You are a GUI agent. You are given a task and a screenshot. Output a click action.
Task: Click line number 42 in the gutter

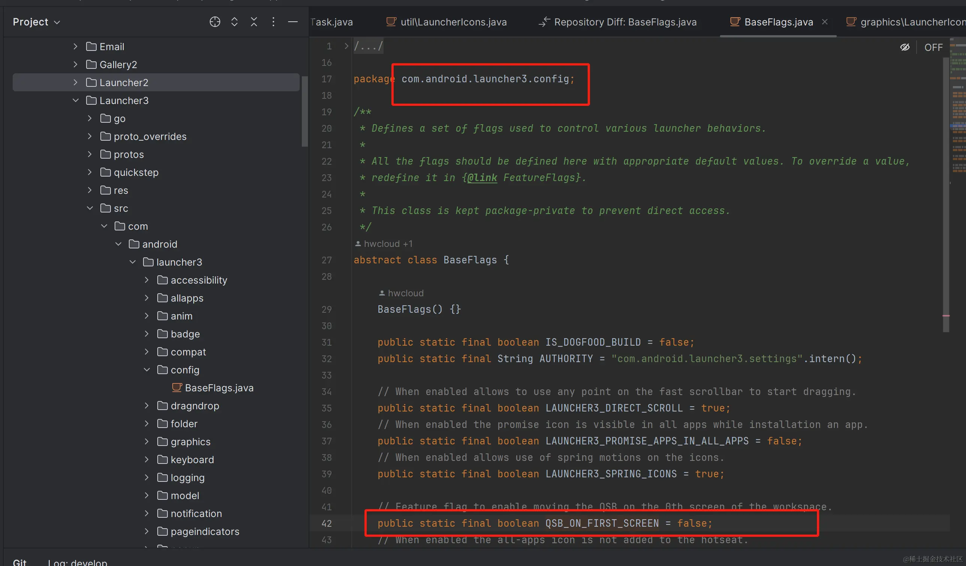[326, 523]
